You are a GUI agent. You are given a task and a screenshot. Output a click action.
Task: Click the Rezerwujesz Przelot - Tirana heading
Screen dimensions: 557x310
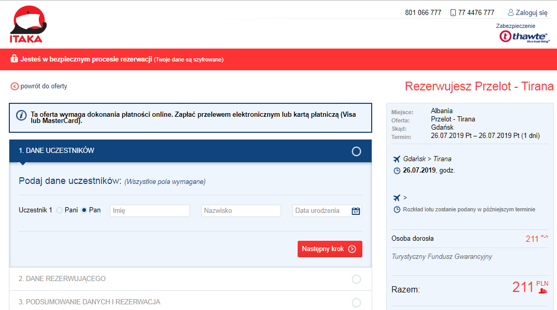click(x=479, y=86)
